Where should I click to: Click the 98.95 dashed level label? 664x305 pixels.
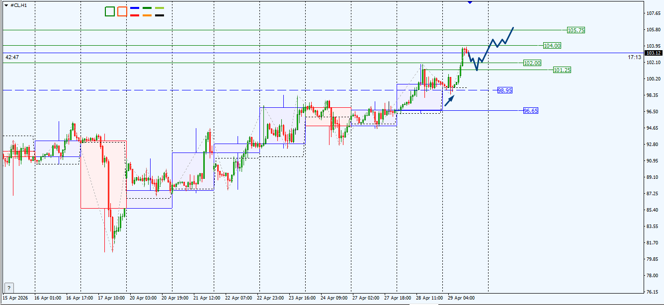coord(505,90)
